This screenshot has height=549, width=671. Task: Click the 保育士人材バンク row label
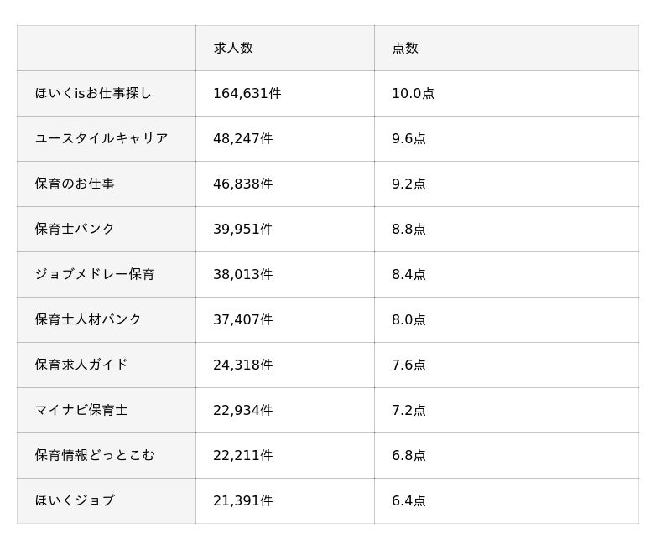[x=88, y=320]
